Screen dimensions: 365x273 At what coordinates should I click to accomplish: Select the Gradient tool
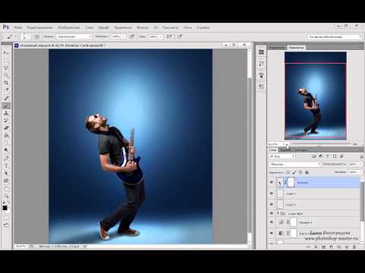tap(6, 136)
